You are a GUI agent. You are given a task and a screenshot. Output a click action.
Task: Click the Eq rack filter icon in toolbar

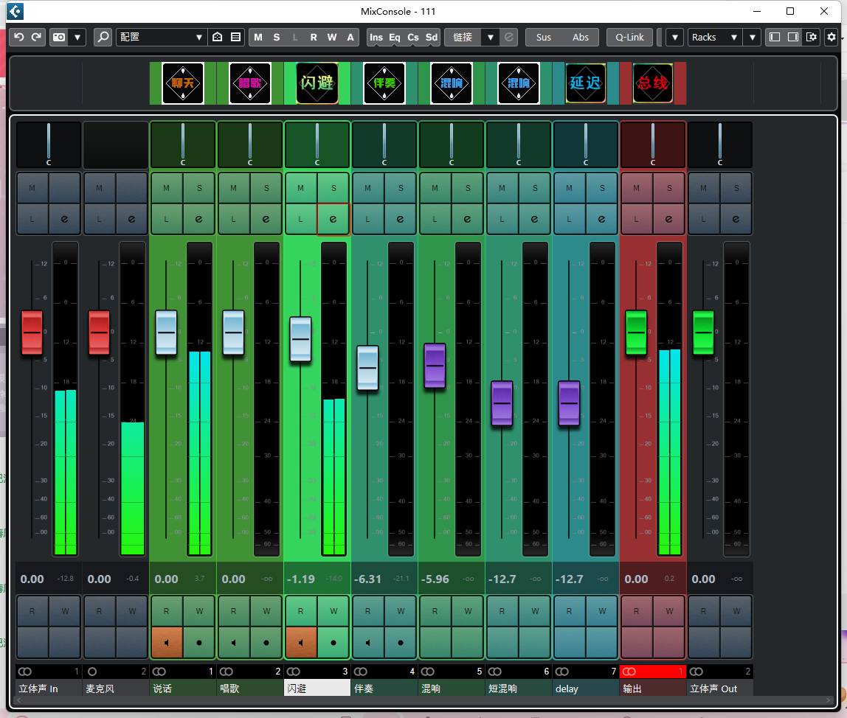pos(395,37)
